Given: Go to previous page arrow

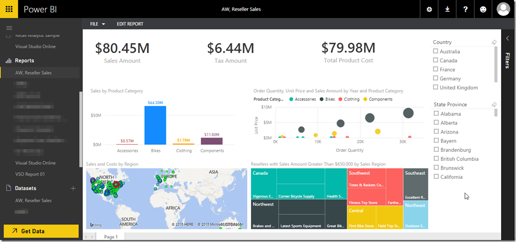Looking at the screenshot, I should click(x=86, y=237).
